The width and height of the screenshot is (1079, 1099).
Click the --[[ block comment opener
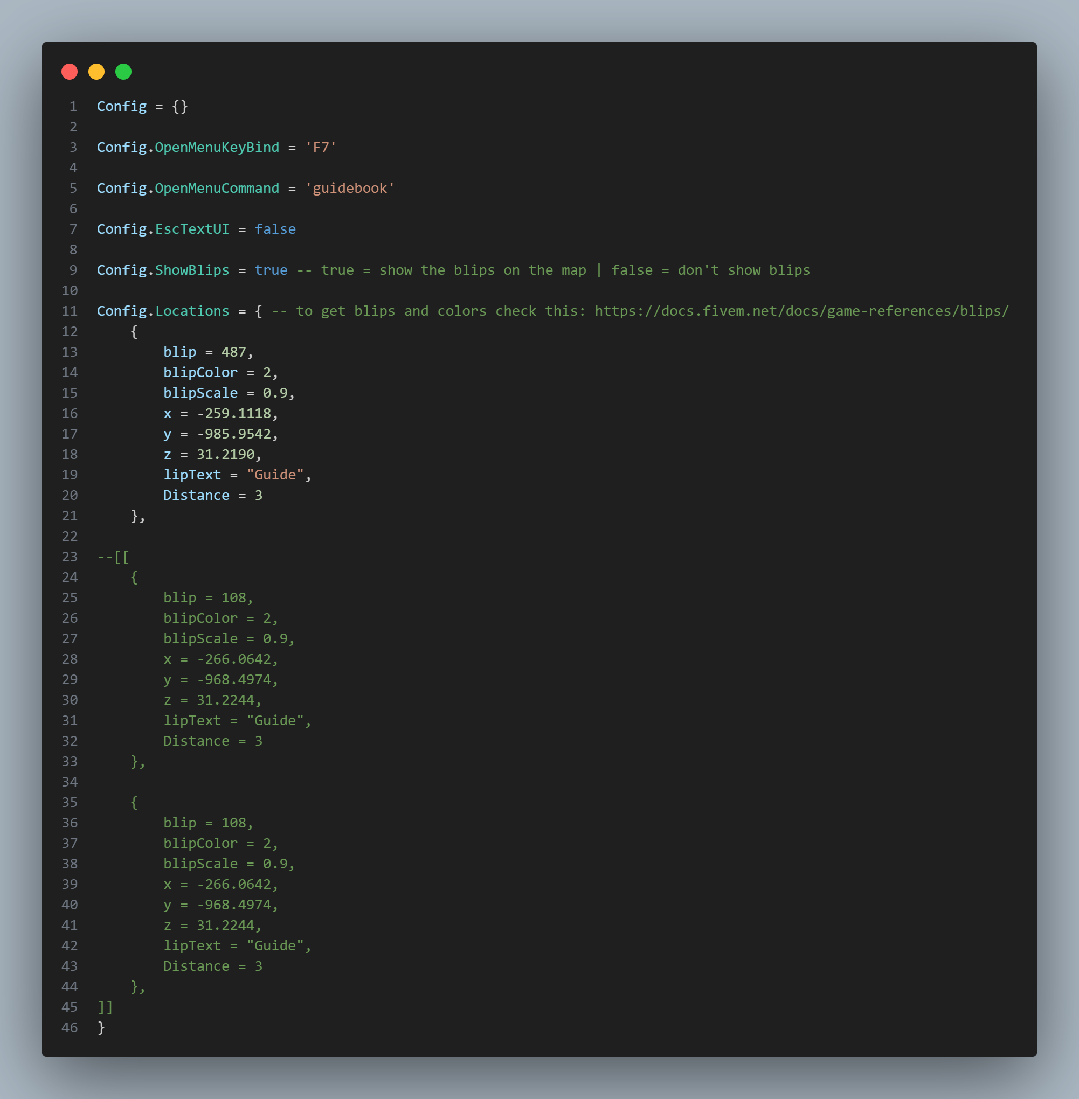pyautogui.click(x=113, y=557)
